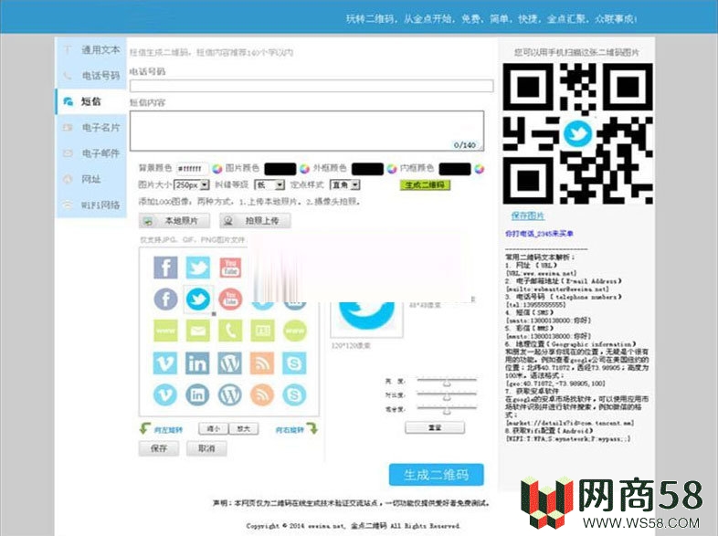Select the square Facebook logo icon

tap(165, 268)
